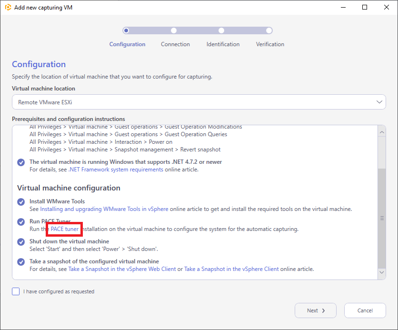398x330 pixels.
Task: Click the instructions panel scroll-up arrow
Action: point(382,132)
